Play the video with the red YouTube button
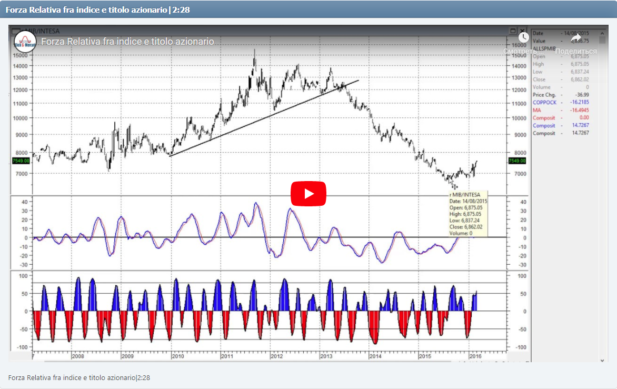The image size is (617, 389). click(x=308, y=194)
